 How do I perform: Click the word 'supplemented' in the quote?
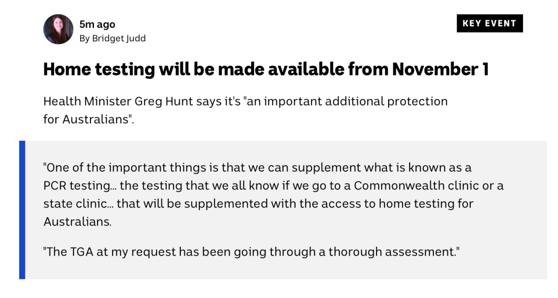(226, 203)
